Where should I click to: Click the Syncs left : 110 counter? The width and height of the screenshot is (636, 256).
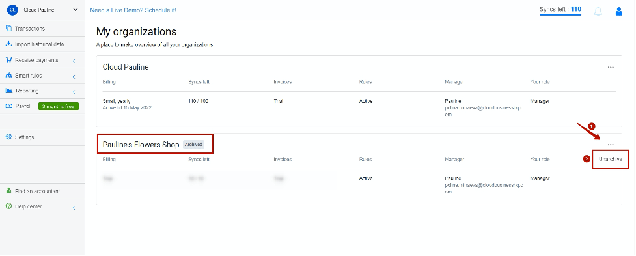[560, 10]
